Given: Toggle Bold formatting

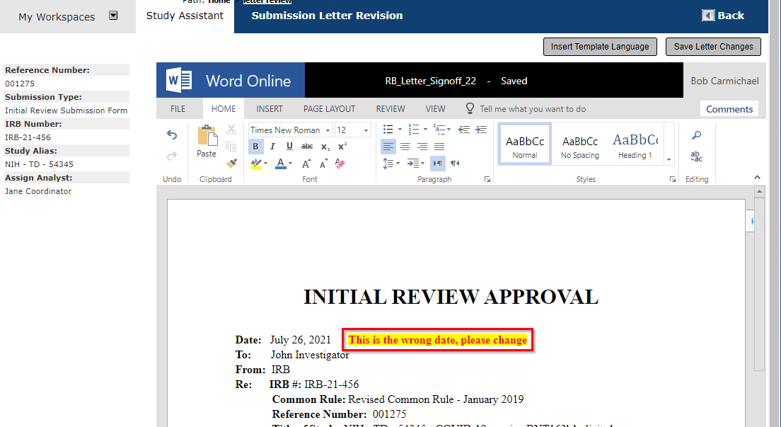Looking at the screenshot, I should [255, 146].
